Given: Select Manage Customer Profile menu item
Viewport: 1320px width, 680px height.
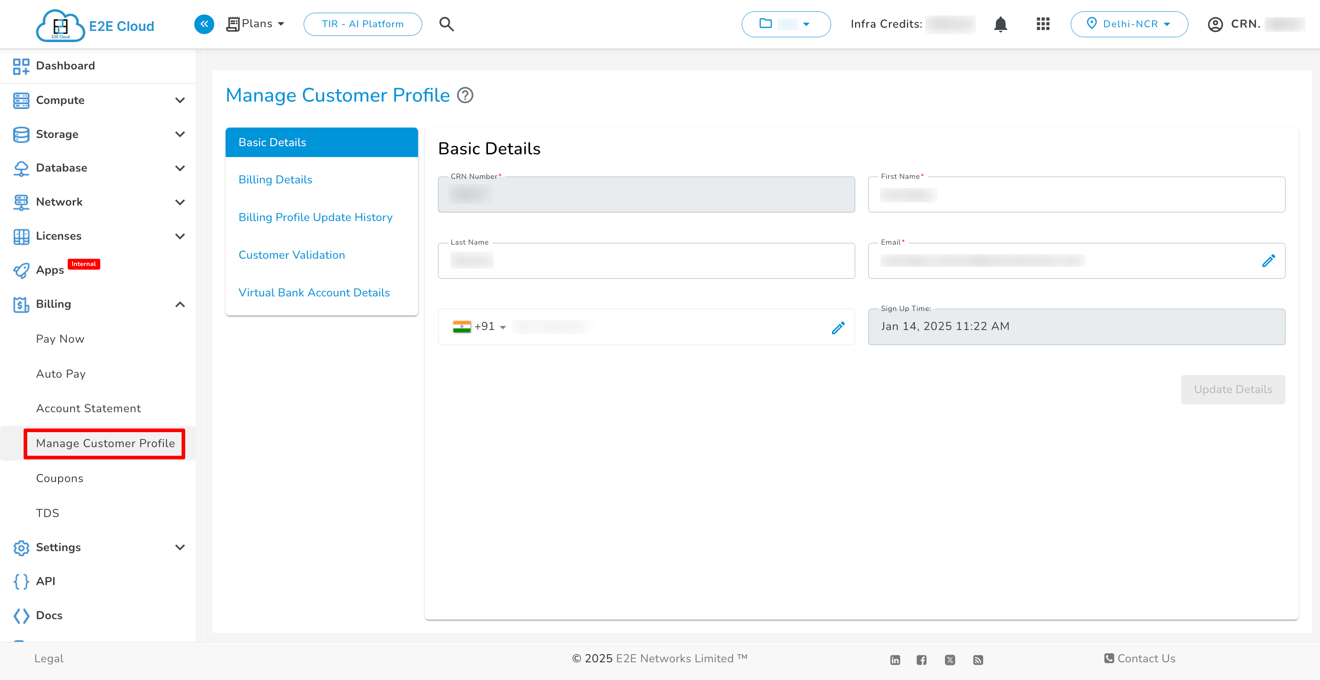Looking at the screenshot, I should tap(105, 443).
